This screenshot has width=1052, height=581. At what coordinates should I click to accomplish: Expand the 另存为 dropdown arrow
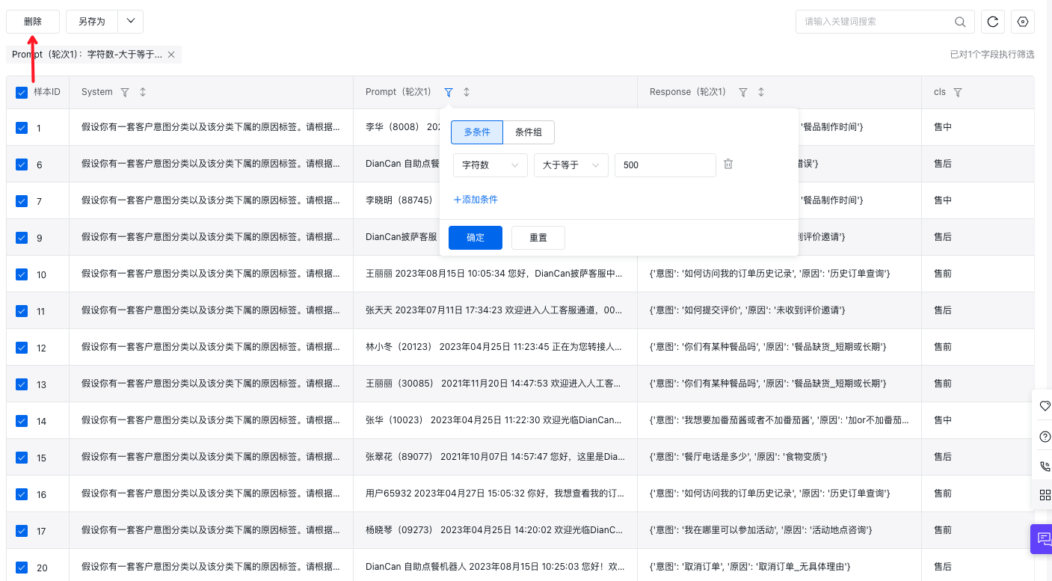point(131,22)
